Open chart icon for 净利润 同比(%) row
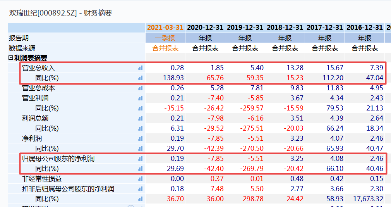391x207 pixels. [140, 148]
